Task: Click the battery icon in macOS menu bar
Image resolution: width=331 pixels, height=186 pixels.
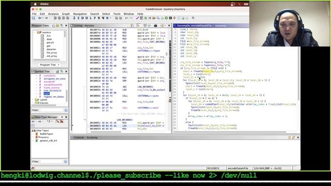Action: pyautogui.click(x=246, y=4)
